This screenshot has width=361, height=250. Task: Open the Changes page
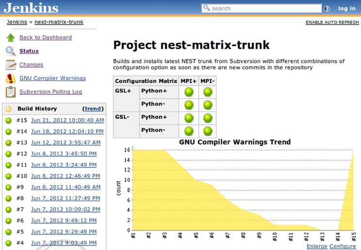point(32,64)
